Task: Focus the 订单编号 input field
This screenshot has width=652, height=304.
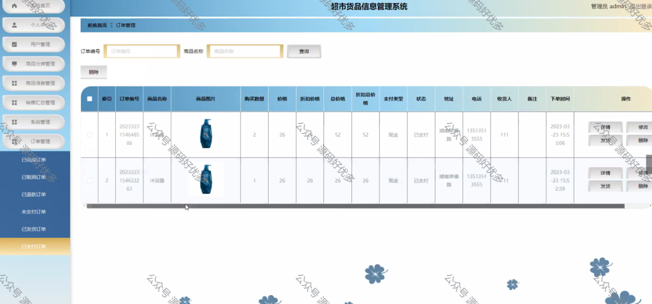Action: [x=142, y=52]
